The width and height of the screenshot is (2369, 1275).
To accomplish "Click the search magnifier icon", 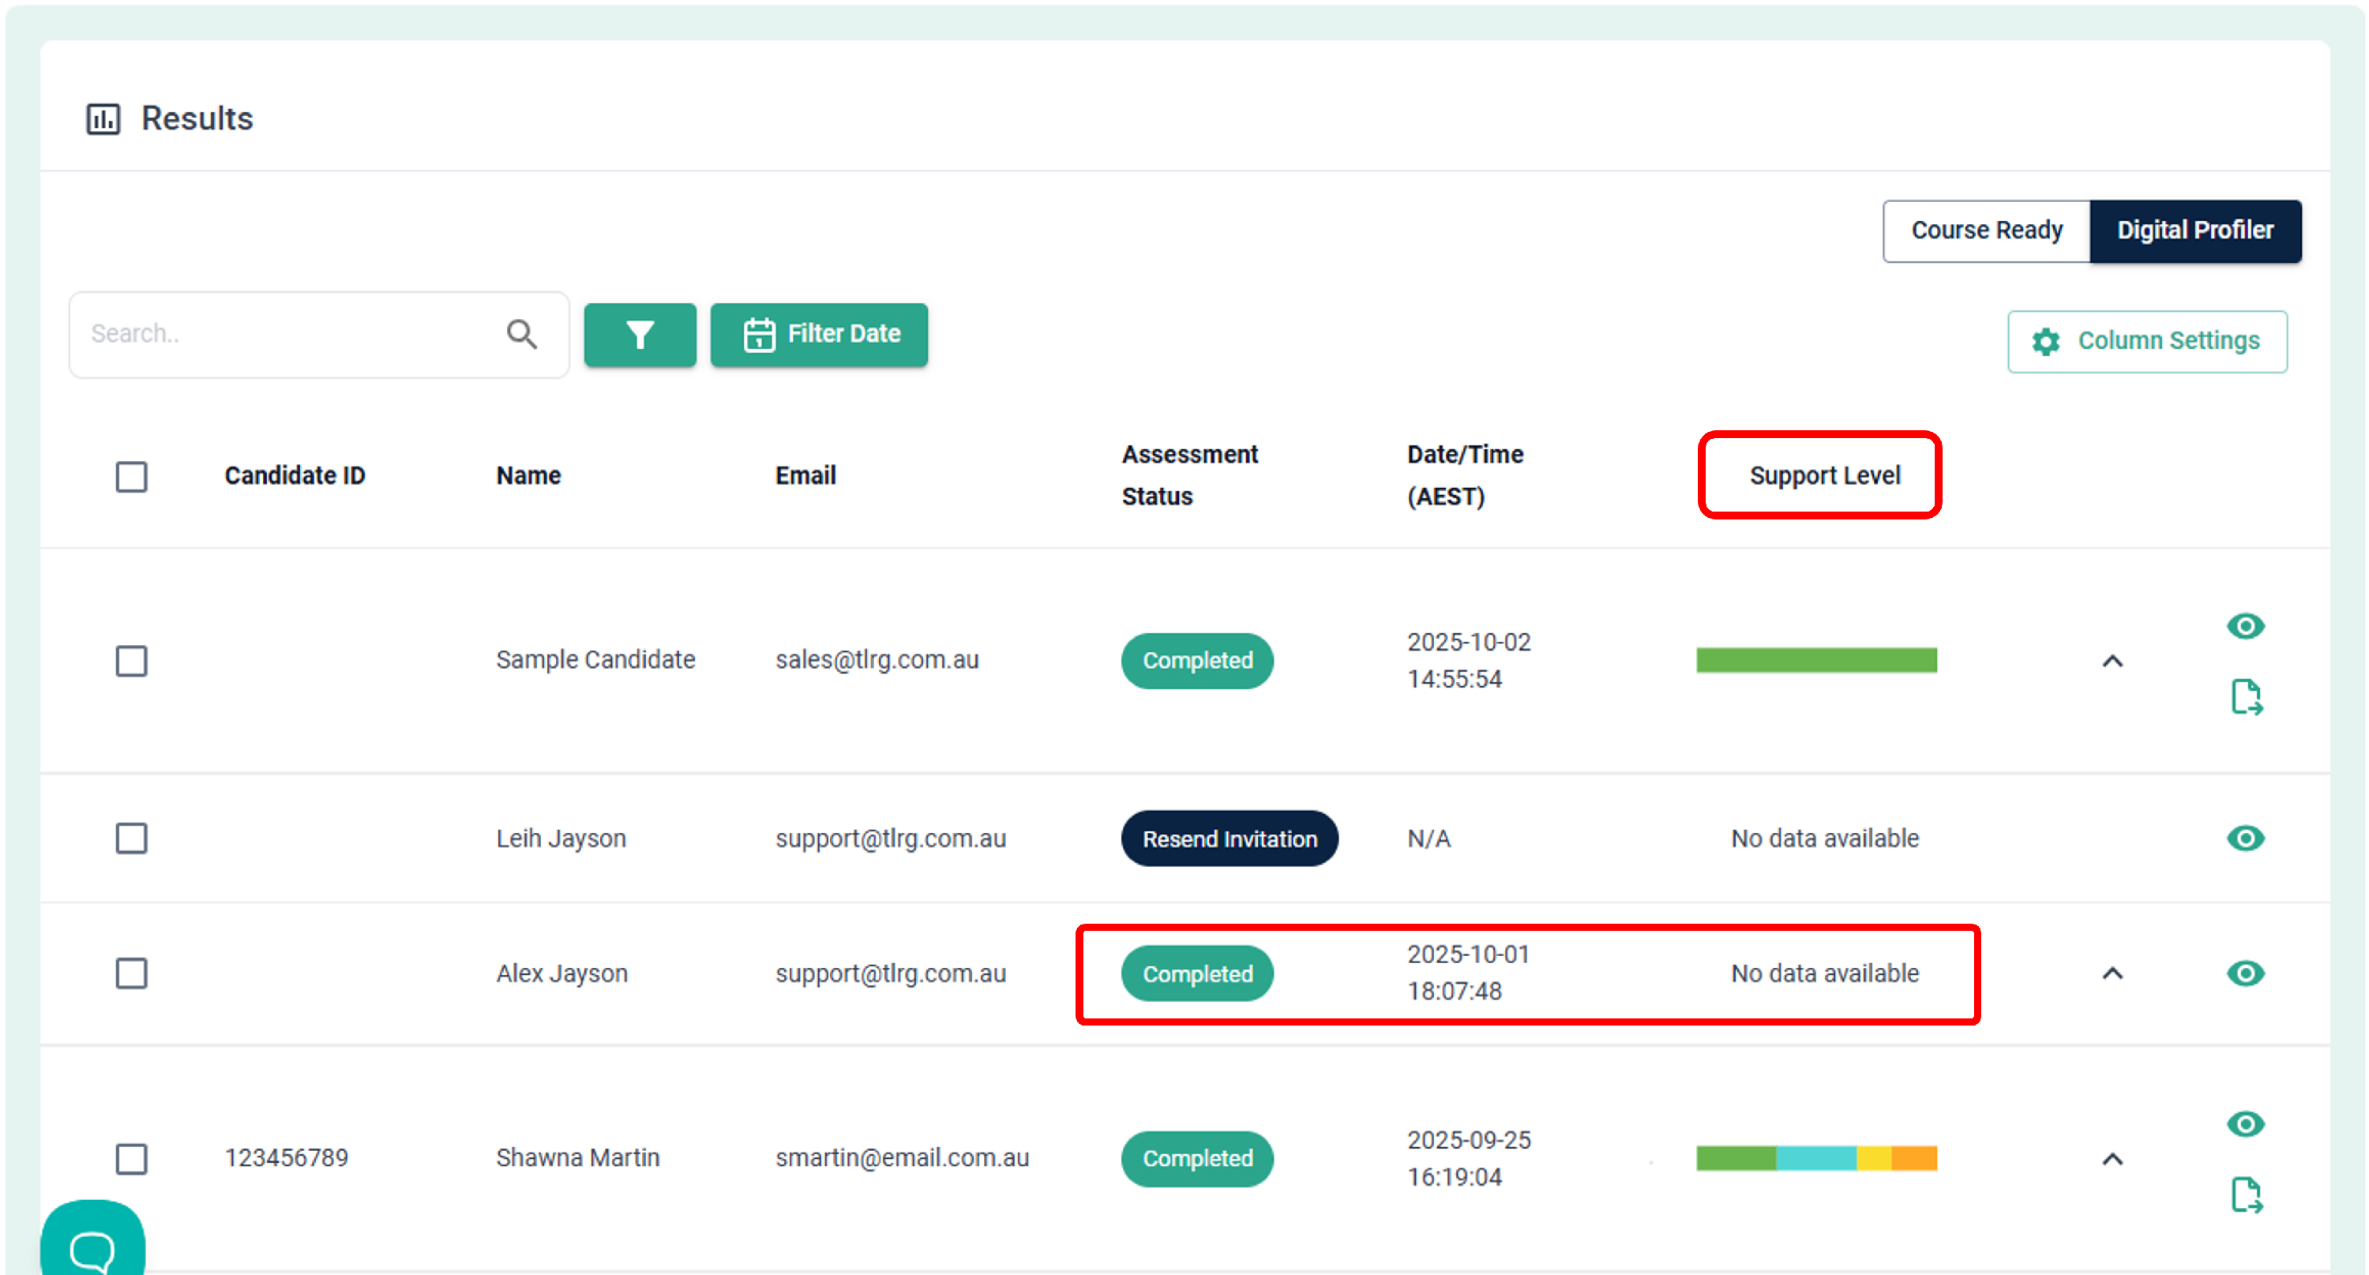I will tap(521, 335).
